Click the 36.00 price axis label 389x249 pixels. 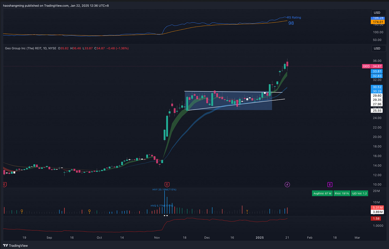tap(377, 61)
